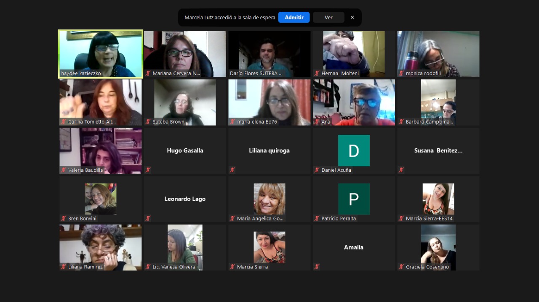Click muted mic icon on Amalia's tile

pyautogui.click(x=317, y=267)
